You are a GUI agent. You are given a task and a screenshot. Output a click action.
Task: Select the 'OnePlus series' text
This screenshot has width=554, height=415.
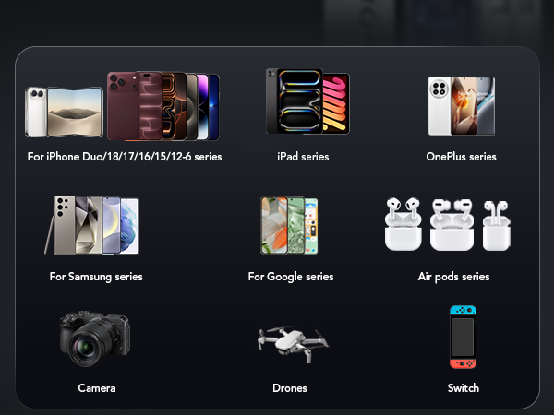click(x=461, y=157)
